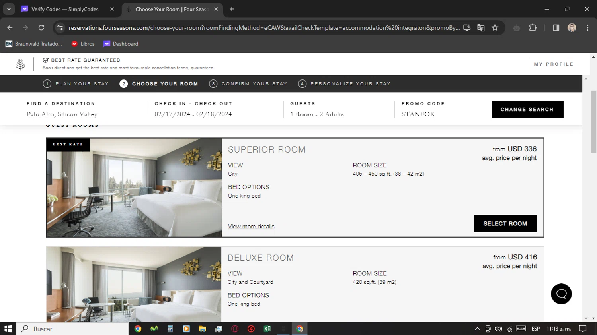Image resolution: width=597 pixels, height=335 pixels.
Task: Open the Dashboard bookmark
Action: pyautogui.click(x=121, y=44)
